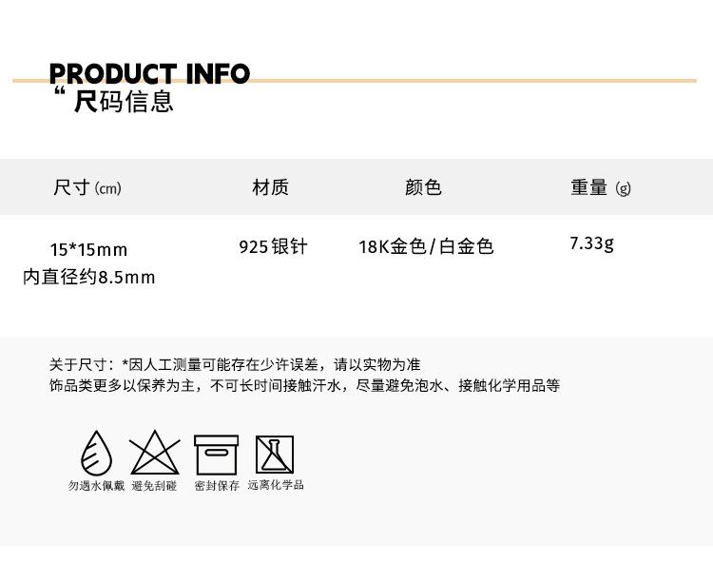Screen dimensions: 713x582
Task: Select the 勿遇水佩戴 label
Action: (96, 486)
